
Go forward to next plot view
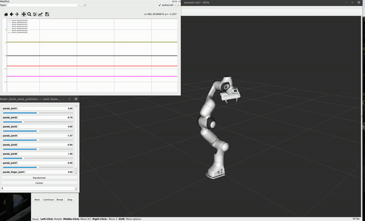(17, 15)
